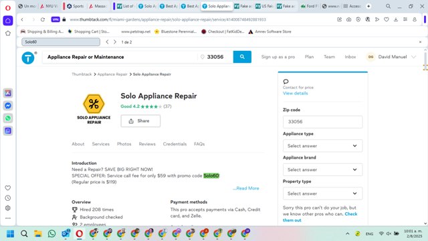Open the Services section tab
The image size is (428, 241).
tap(101, 144)
